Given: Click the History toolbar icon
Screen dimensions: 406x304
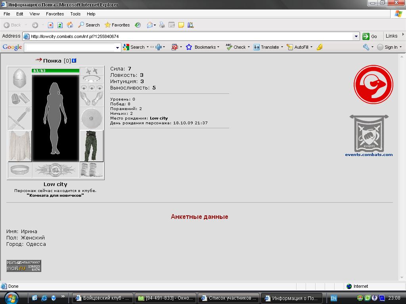Looking at the screenshot, I should pyautogui.click(x=138, y=25).
